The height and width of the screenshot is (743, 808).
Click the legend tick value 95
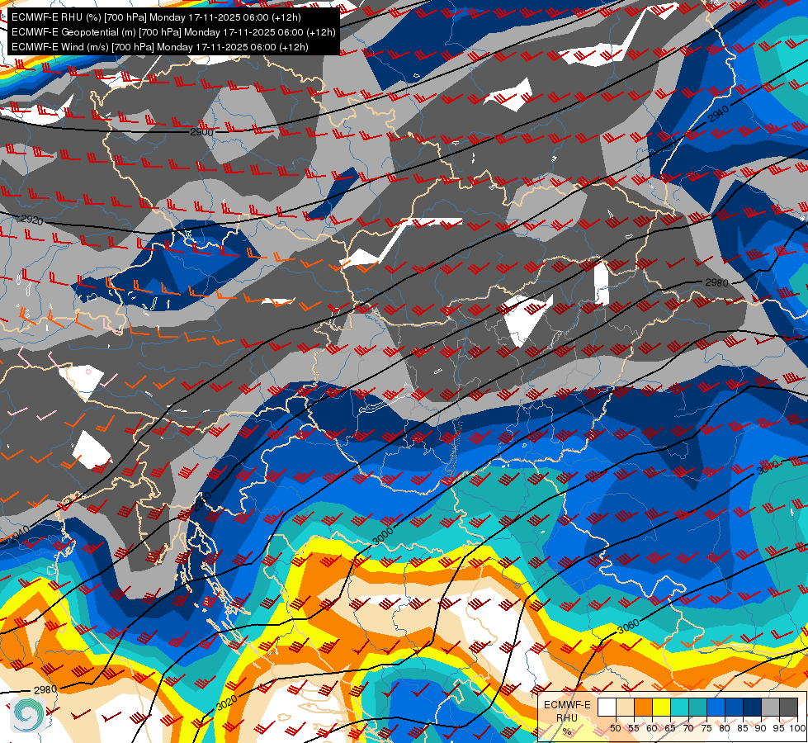[777, 728]
